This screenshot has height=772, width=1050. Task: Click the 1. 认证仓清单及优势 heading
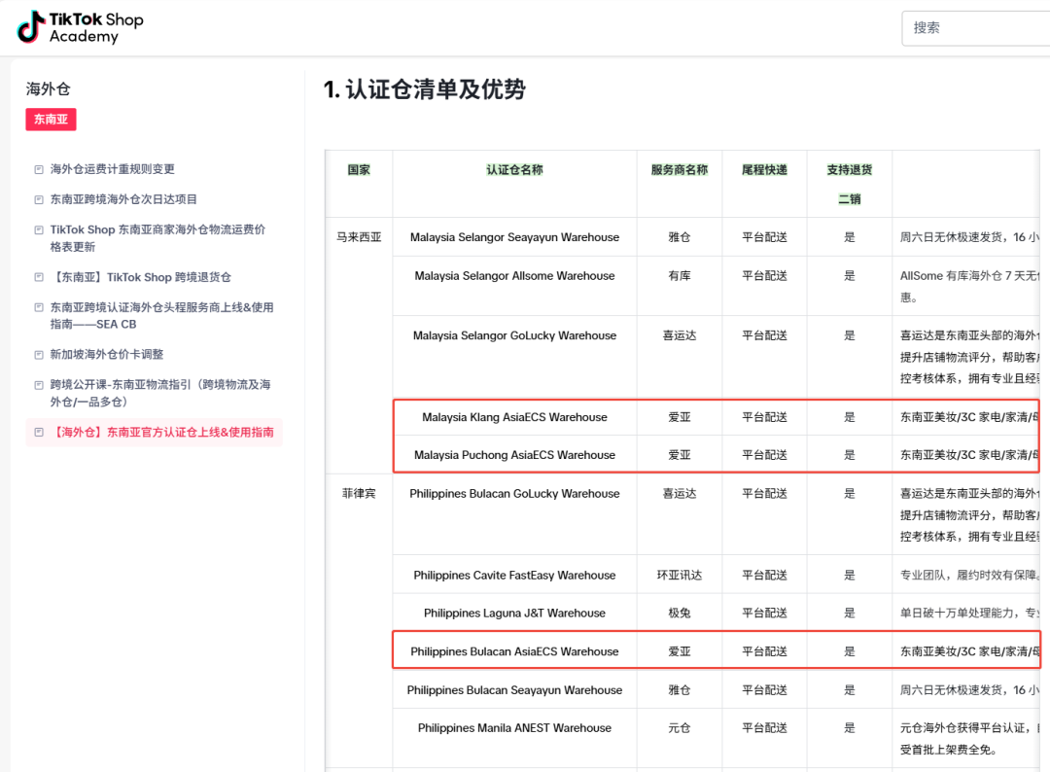click(x=425, y=88)
